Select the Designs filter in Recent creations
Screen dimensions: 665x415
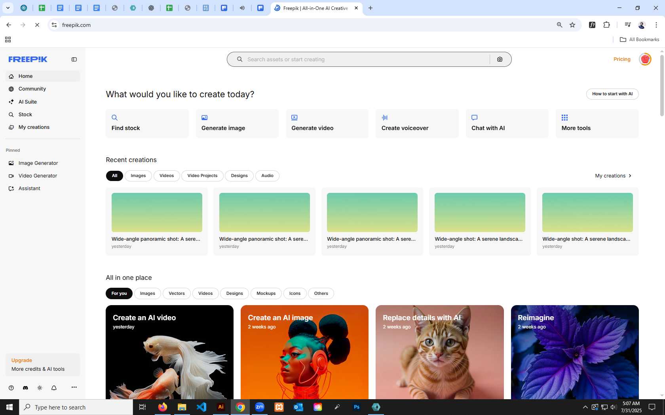pos(239,176)
